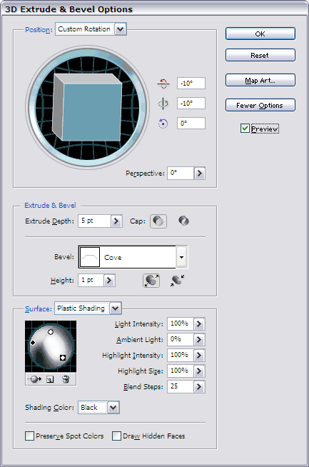Click the Cove bevel shape thumbnail
Screen dimensions: 309x467
click(90, 257)
